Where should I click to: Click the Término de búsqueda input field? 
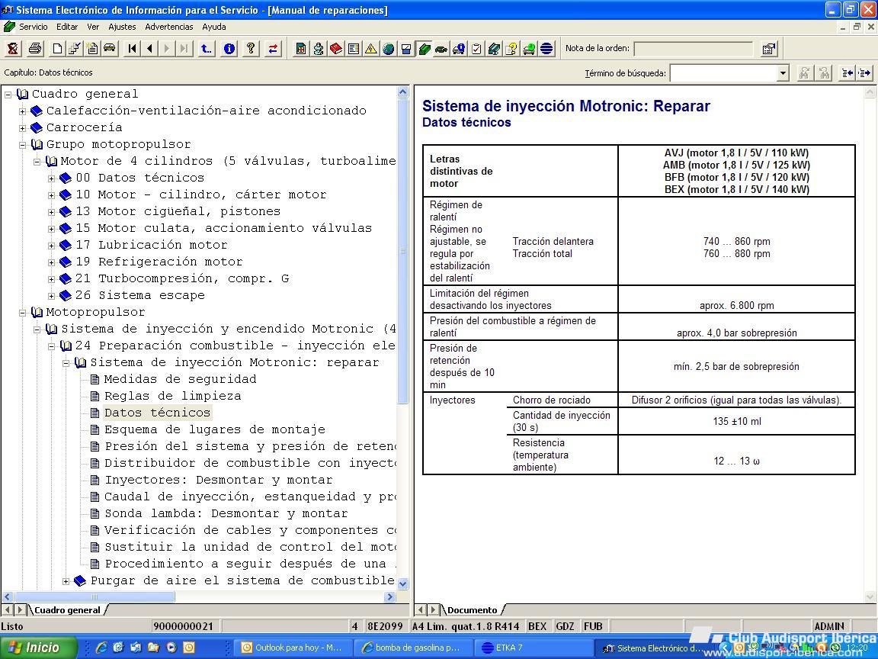[723, 73]
